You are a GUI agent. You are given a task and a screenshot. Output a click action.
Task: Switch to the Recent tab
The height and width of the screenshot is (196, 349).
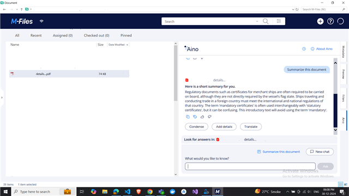click(36, 35)
